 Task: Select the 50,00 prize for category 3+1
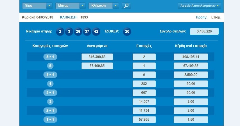tap(191, 93)
